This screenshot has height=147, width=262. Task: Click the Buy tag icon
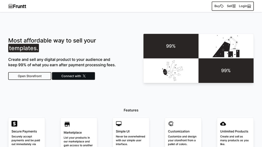(x=222, y=6)
